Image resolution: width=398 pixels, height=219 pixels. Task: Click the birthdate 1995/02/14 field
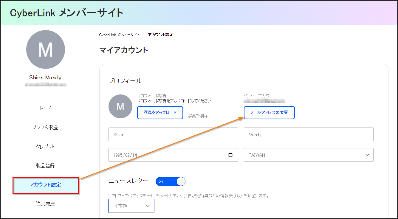click(x=173, y=155)
